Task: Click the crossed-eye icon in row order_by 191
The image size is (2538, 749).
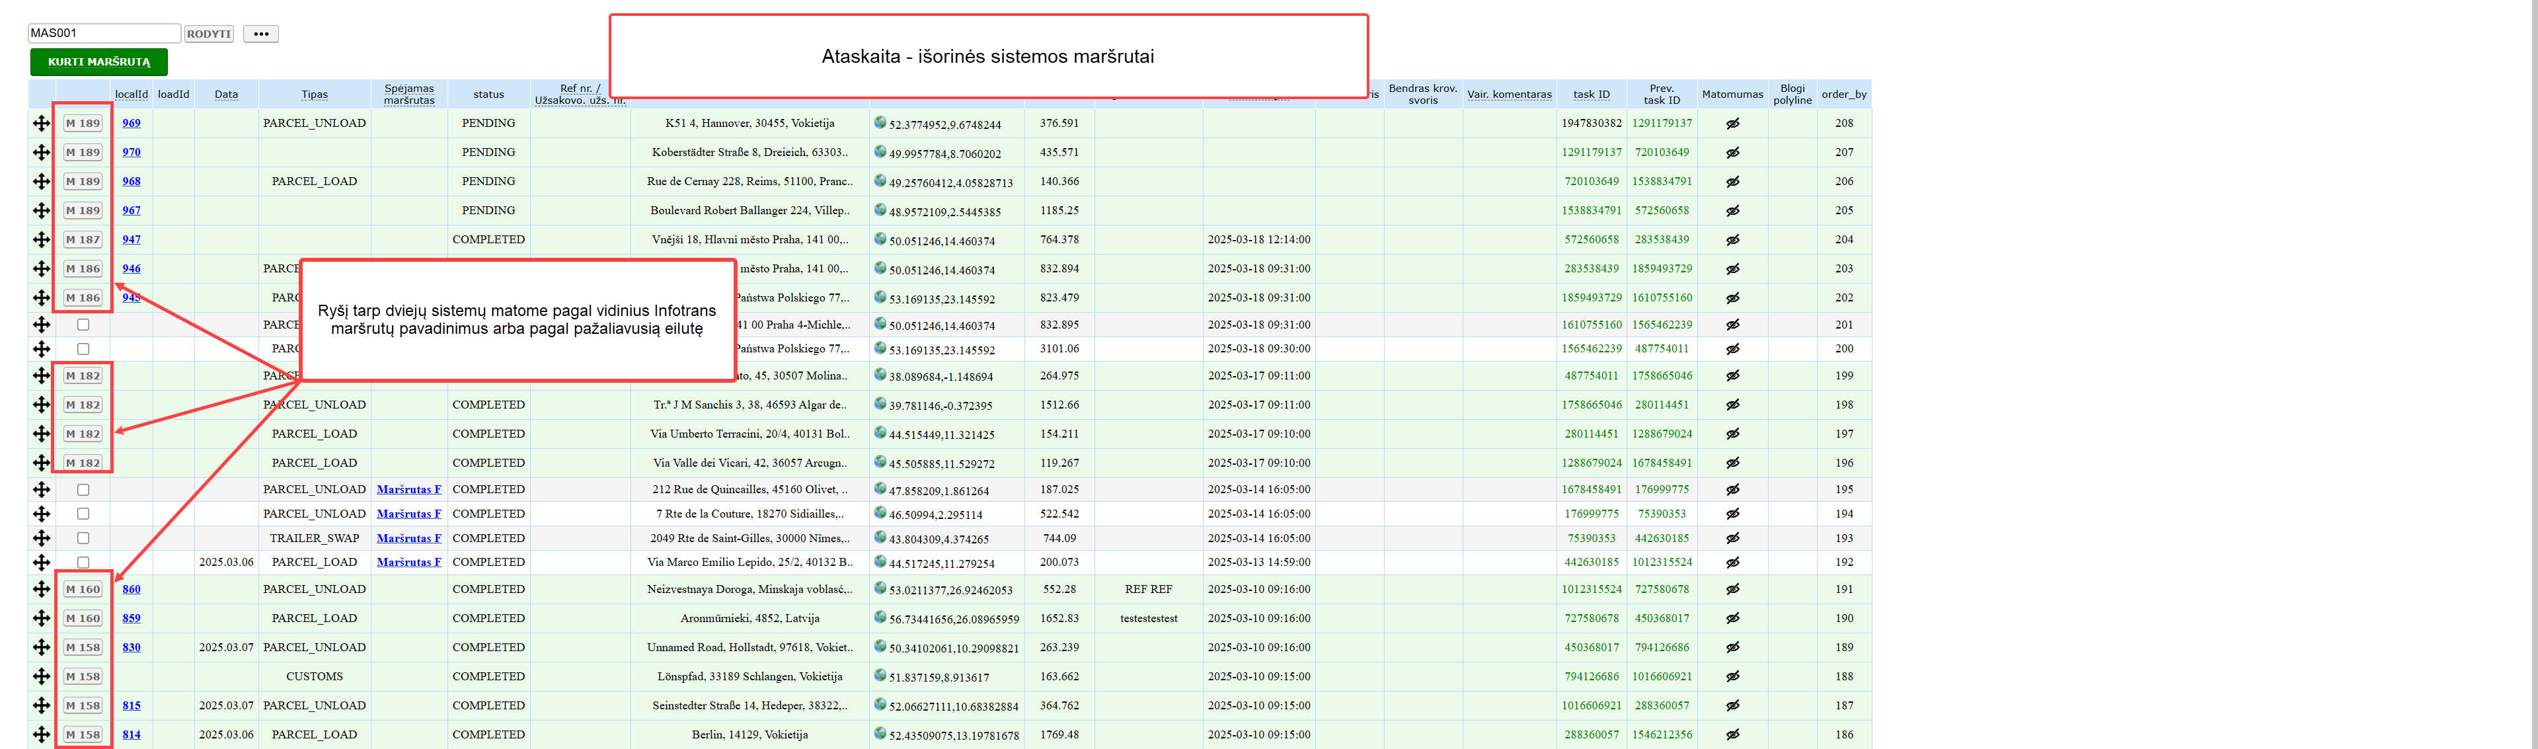Action: click(1732, 589)
